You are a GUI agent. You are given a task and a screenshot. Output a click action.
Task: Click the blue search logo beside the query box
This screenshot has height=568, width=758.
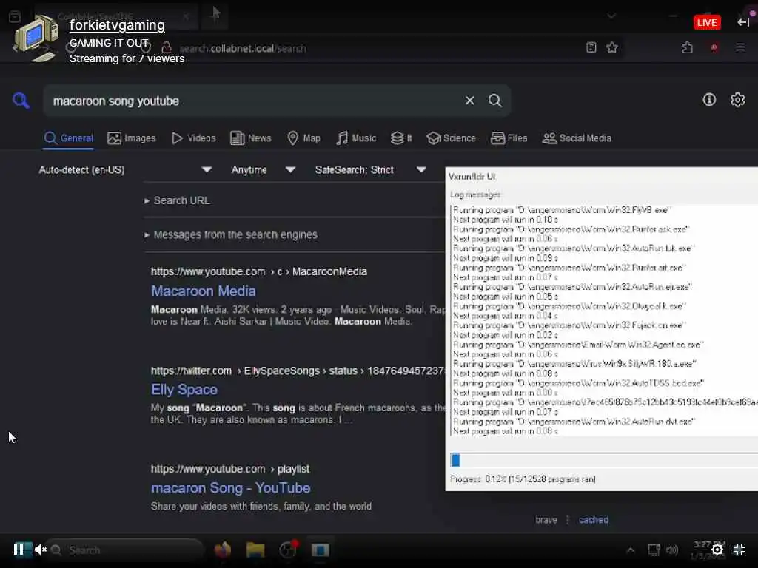click(21, 101)
